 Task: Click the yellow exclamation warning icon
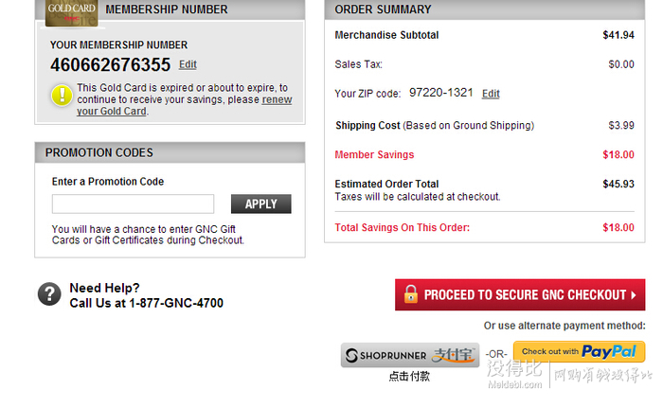[63, 95]
